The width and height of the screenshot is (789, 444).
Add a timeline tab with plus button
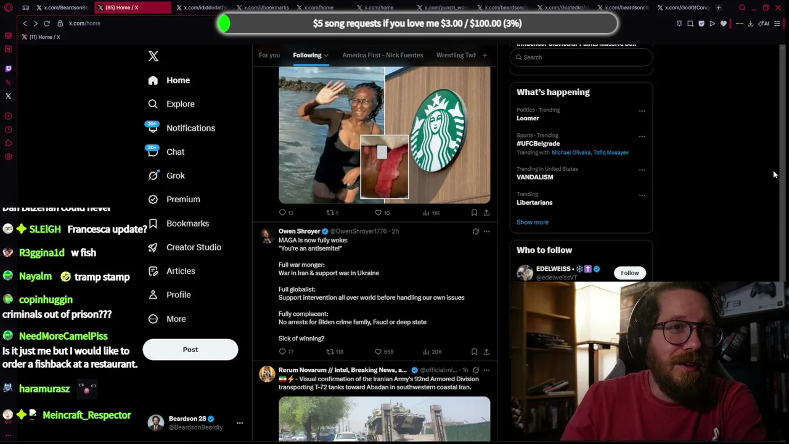tap(484, 55)
